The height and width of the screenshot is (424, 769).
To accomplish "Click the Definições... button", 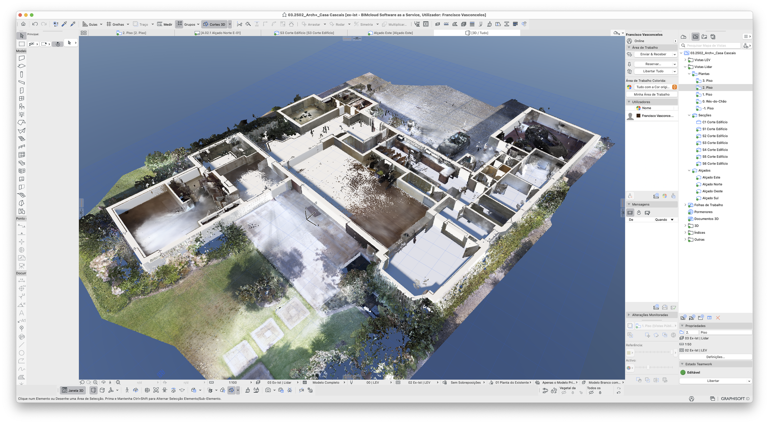I will 715,357.
